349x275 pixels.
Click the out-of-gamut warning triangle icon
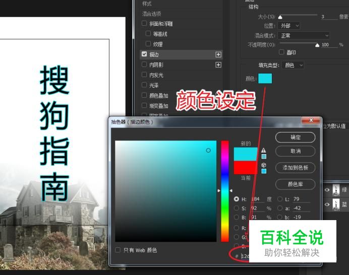[x=264, y=150]
